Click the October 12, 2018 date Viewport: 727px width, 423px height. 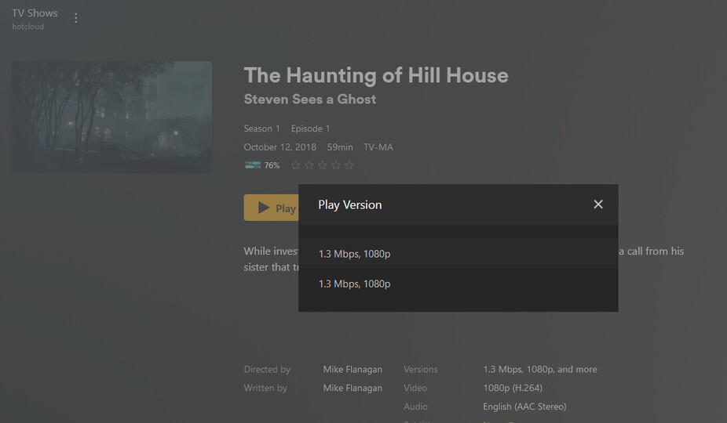click(280, 146)
